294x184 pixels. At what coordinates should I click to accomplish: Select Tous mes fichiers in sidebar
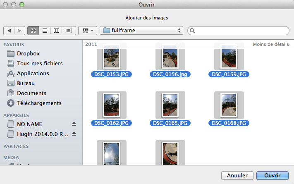click(x=40, y=63)
